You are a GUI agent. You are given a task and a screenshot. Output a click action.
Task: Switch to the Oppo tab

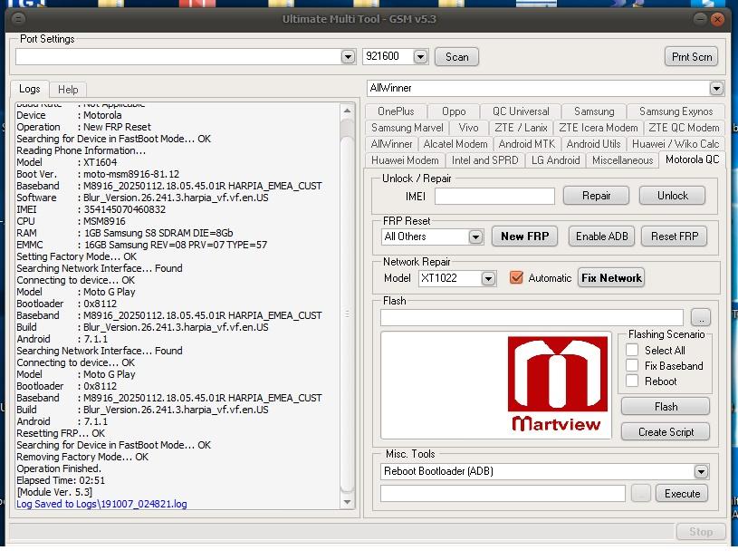(454, 111)
